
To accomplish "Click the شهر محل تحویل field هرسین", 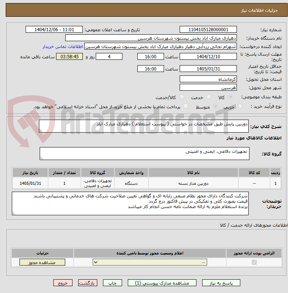I will point(208,88).
